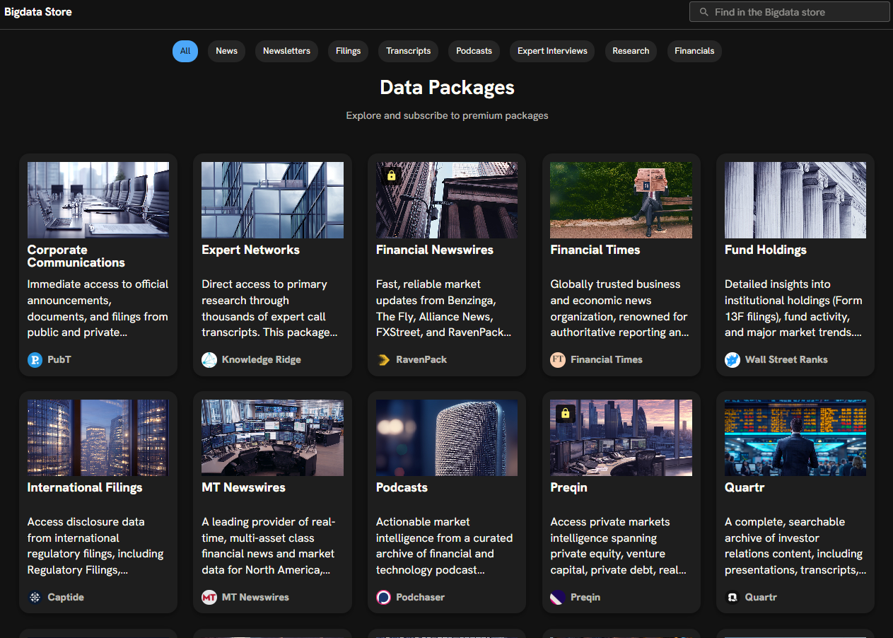Click the PubT provider name
This screenshot has width=893, height=638.
[59, 360]
